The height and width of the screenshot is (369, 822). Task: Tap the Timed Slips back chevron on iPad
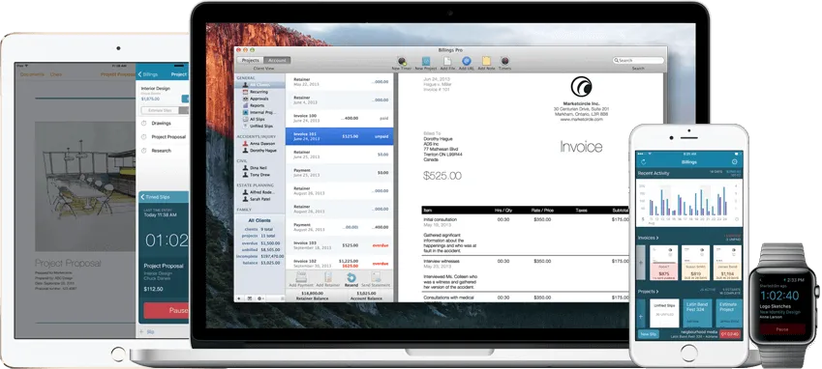tap(142, 197)
